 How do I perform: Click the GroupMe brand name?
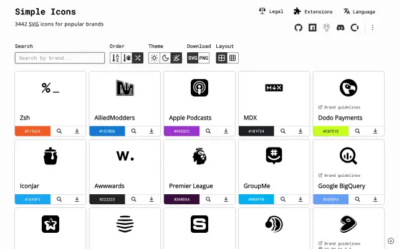point(257,186)
